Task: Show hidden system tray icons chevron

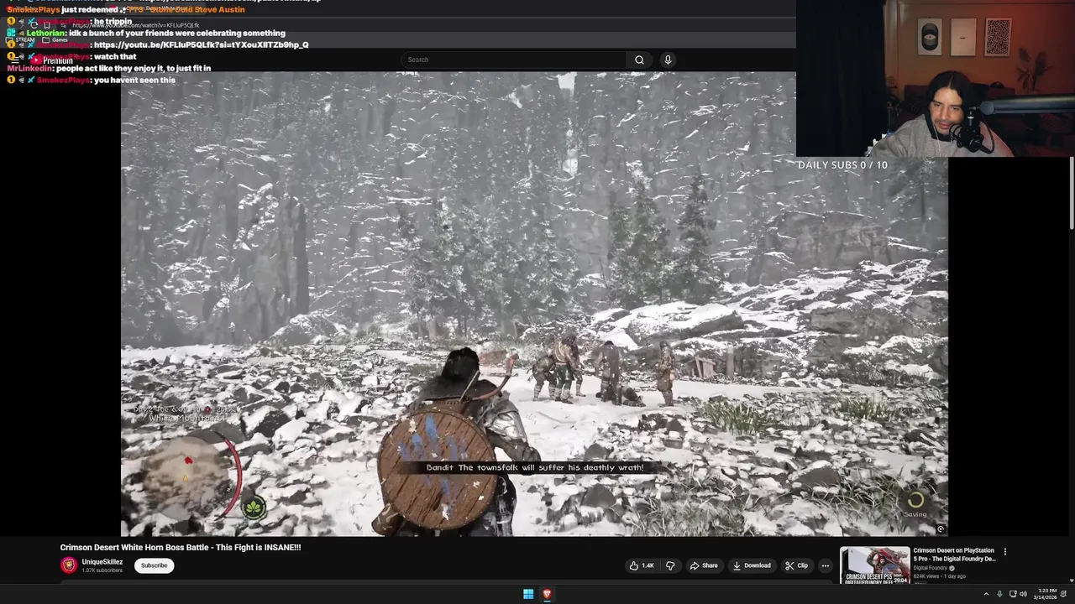Action: [986, 594]
